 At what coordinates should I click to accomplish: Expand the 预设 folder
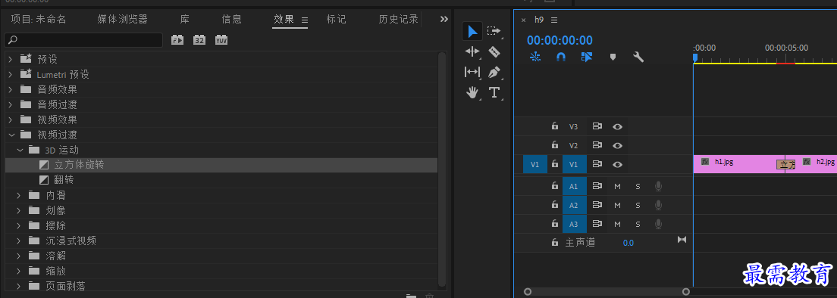(x=10, y=59)
